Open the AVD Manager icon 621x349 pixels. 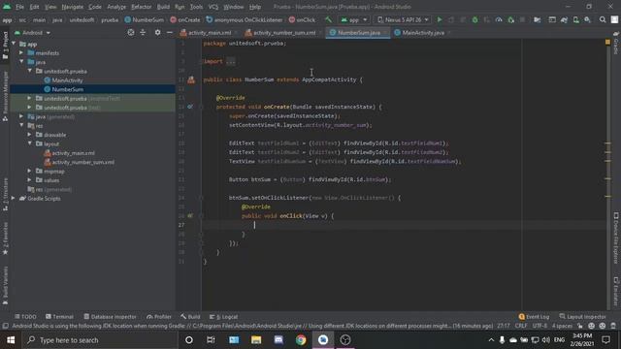pyautogui.click(x=575, y=19)
